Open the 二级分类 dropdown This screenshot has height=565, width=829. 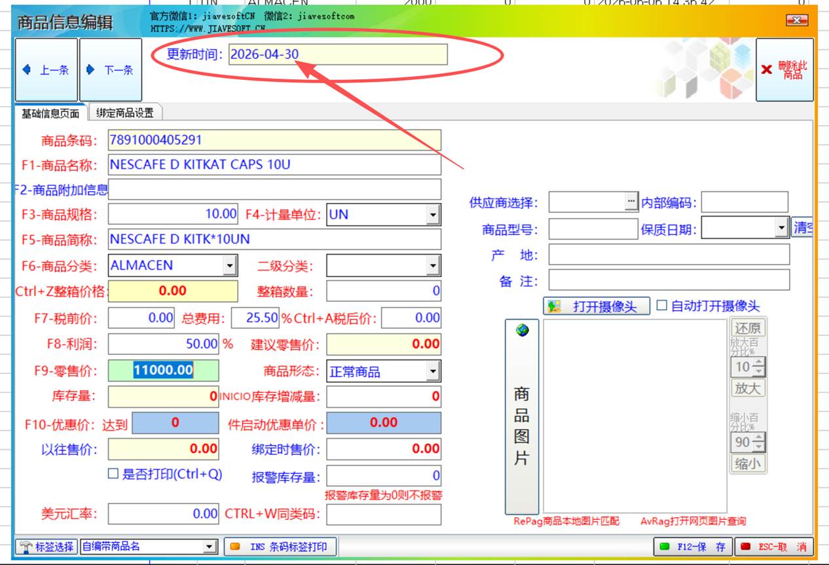[x=433, y=266]
